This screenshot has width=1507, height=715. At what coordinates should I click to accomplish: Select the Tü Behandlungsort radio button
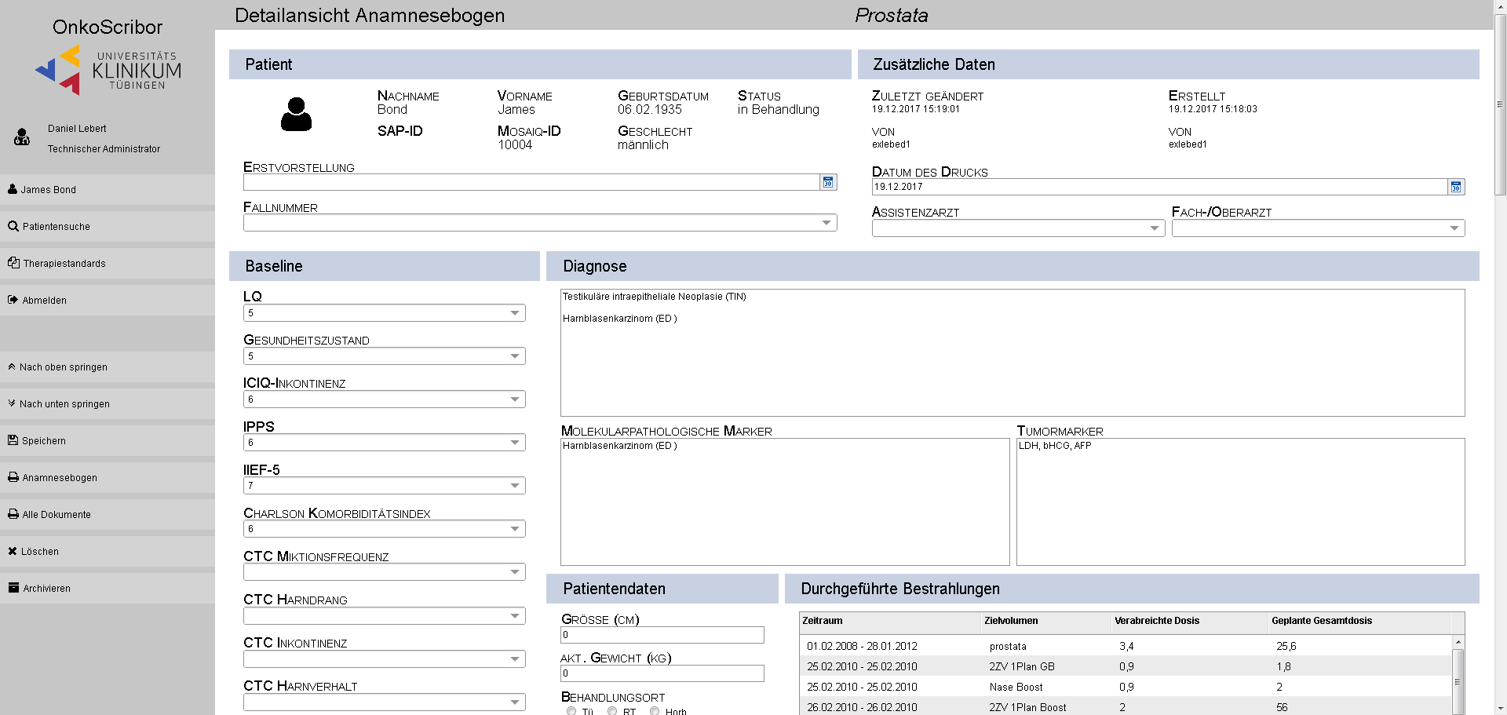coord(571,711)
